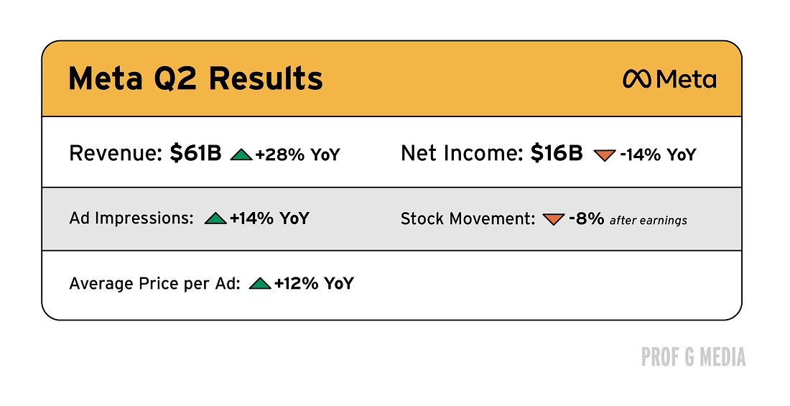Viewport: 790px width, 406px height.
Task: Select the Average Price per Ad label
Action: pos(154,283)
